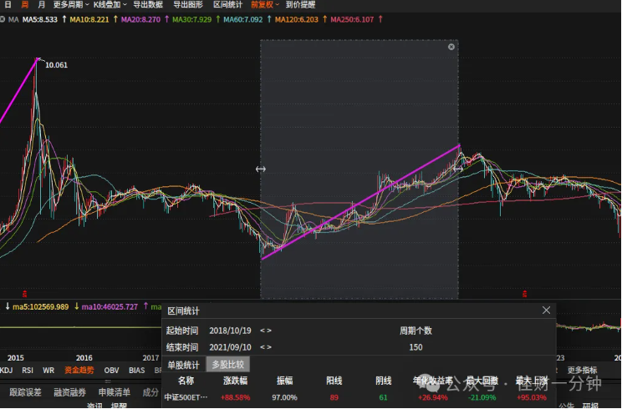This screenshot has width=622, height=409.
Task: Switch to the monthly (月) period
Action: click(41, 5)
